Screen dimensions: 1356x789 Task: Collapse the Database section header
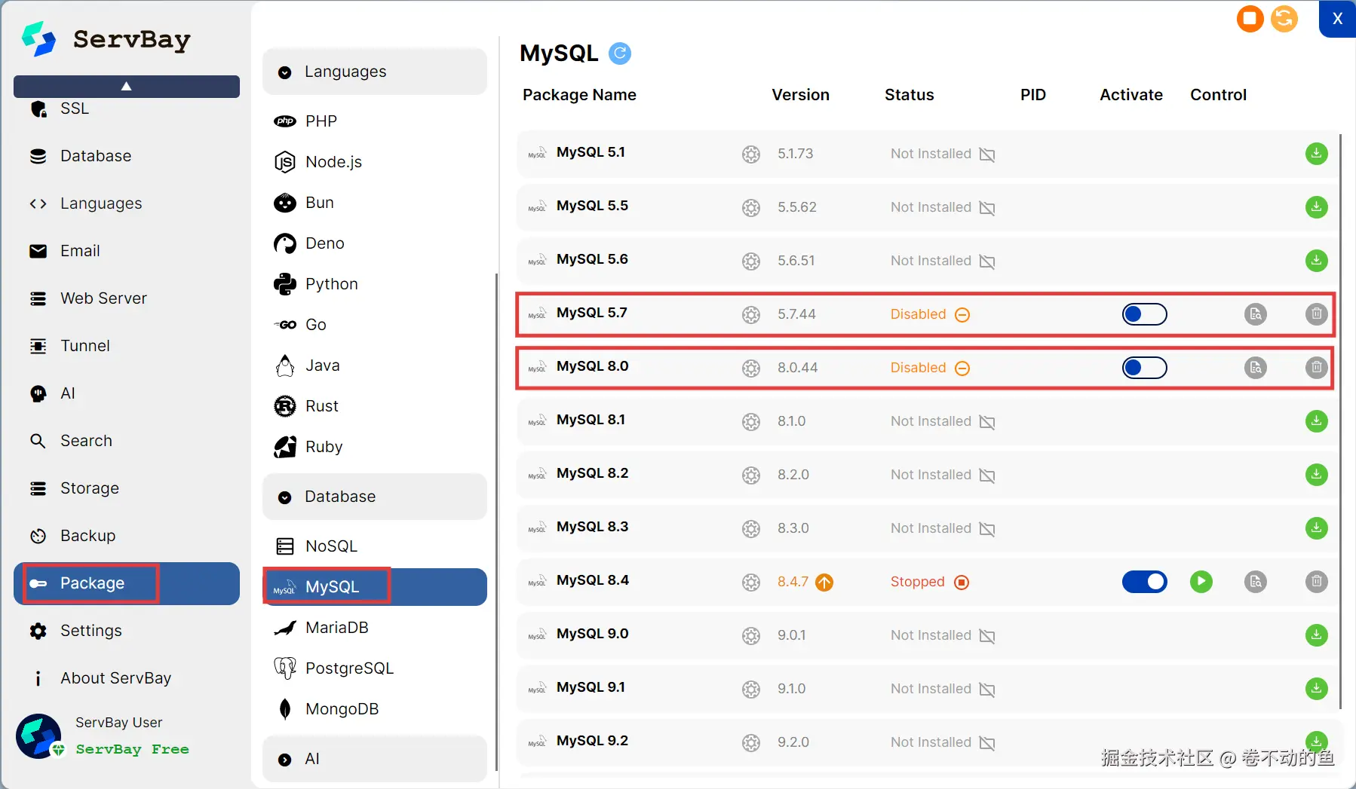[374, 497]
